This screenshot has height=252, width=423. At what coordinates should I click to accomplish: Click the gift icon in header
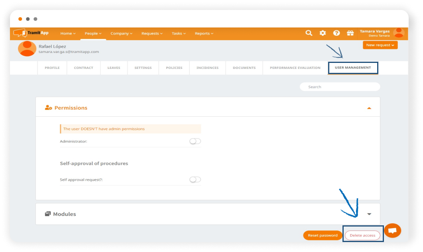(x=350, y=33)
